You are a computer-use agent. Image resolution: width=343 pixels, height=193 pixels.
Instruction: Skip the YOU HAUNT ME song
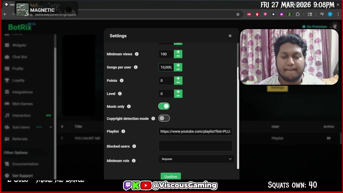(x=329, y=138)
